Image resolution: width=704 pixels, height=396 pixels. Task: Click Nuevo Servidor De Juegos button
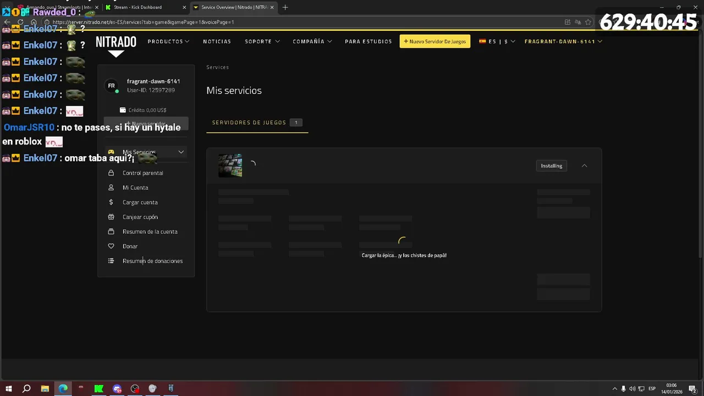tap(435, 41)
